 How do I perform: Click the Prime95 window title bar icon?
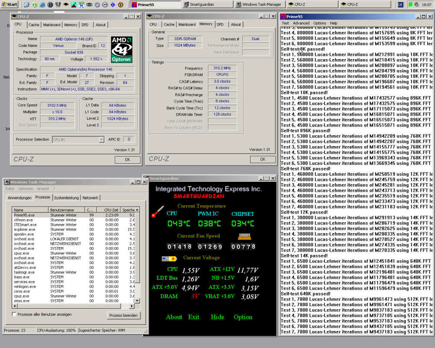click(x=283, y=17)
